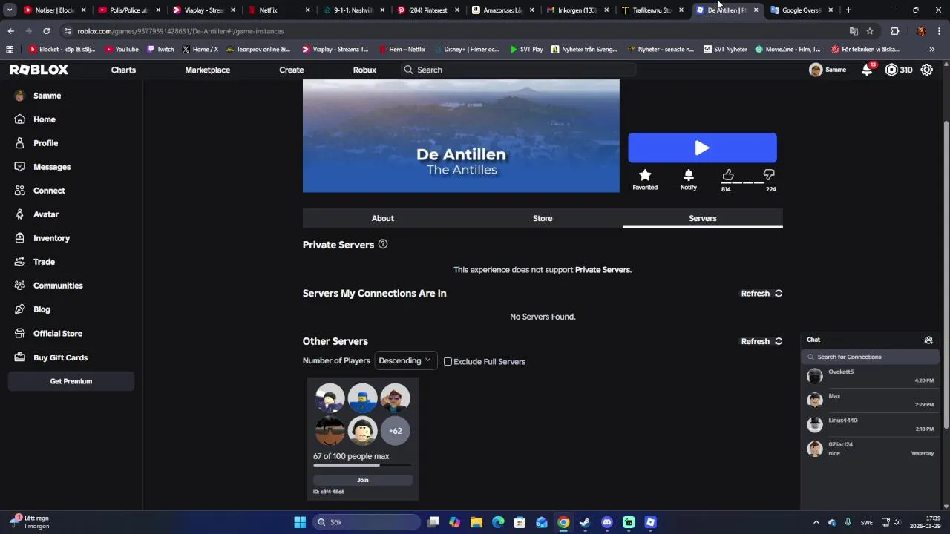Open chat with Max
Screen dimensions: 950x534
[x=870, y=400]
